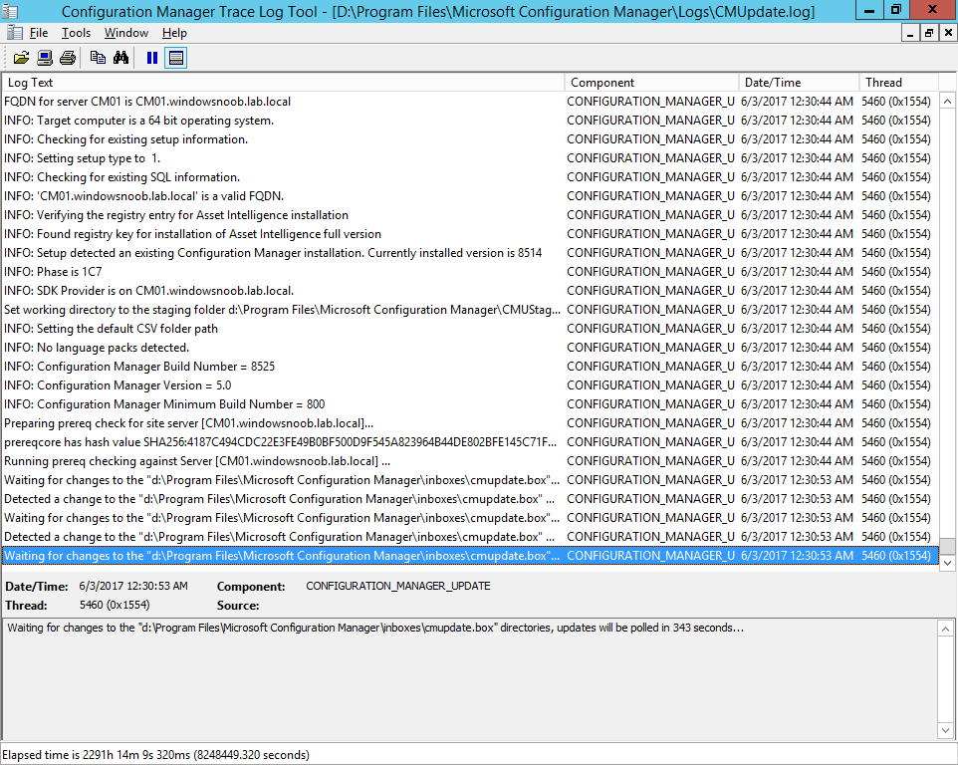
Task: Click the document icon left of File menu
Action: click(15, 33)
